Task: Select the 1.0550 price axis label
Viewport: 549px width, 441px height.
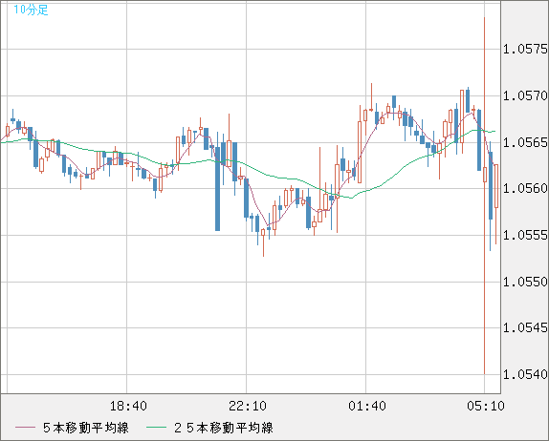Action: tap(525, 282)
